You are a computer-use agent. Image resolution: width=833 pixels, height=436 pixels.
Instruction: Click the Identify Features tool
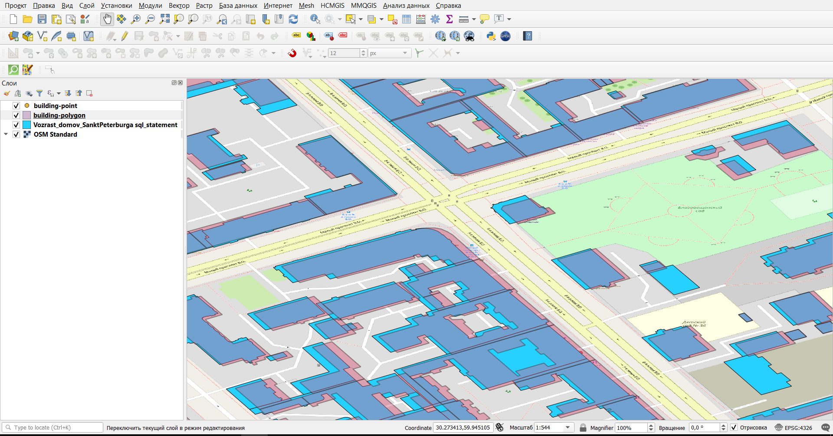tap(315, 19)
